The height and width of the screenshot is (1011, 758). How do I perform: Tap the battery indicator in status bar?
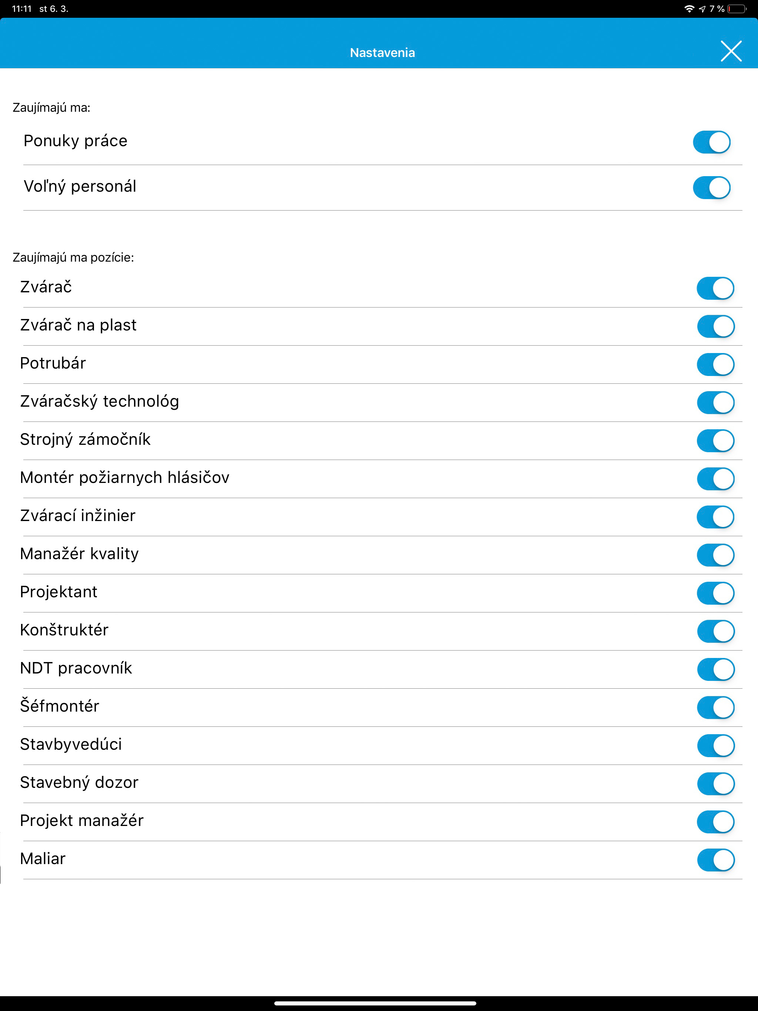point(737,9)
